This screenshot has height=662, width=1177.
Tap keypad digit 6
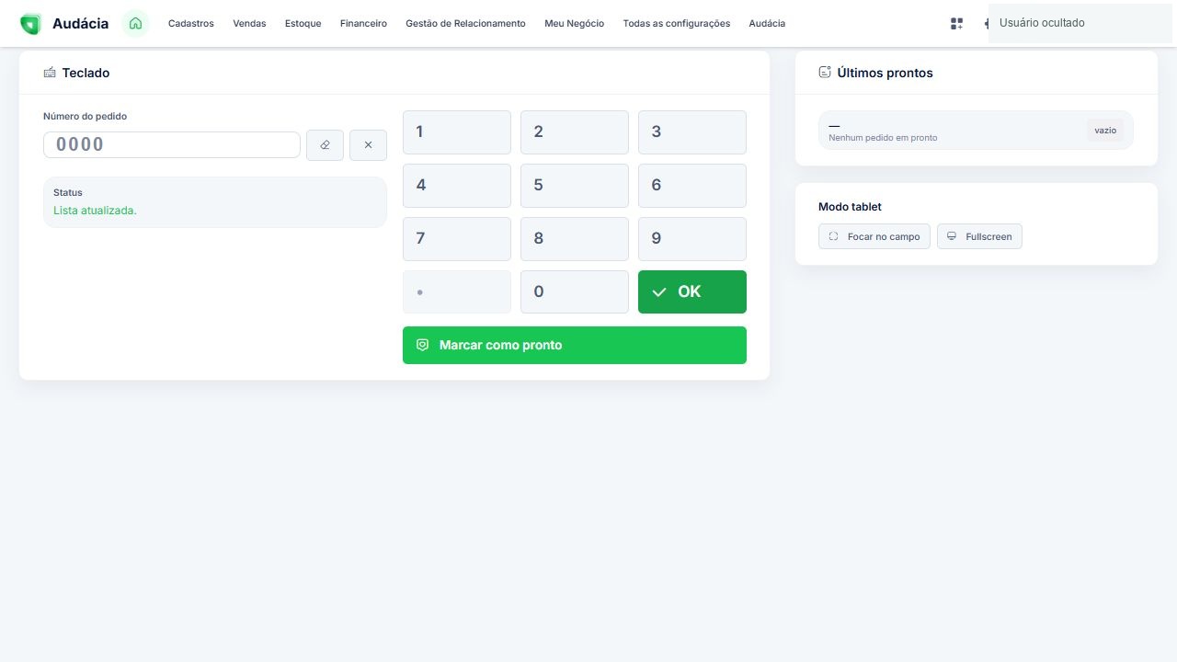(692, 186)
